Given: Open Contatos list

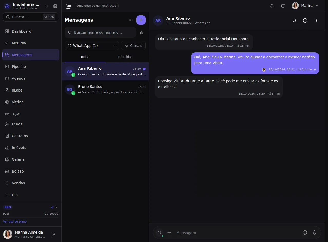Looking at the screenshot, I should (x=31, y=136).
